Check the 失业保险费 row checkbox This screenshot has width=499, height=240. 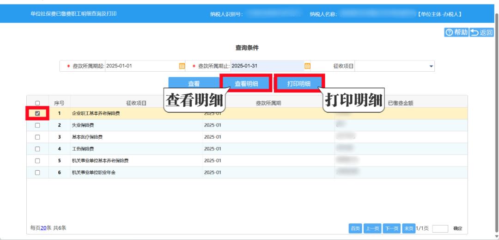[37, 125]
